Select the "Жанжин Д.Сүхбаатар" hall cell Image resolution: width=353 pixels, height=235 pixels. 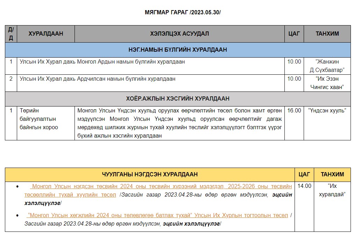click(327, 66)
